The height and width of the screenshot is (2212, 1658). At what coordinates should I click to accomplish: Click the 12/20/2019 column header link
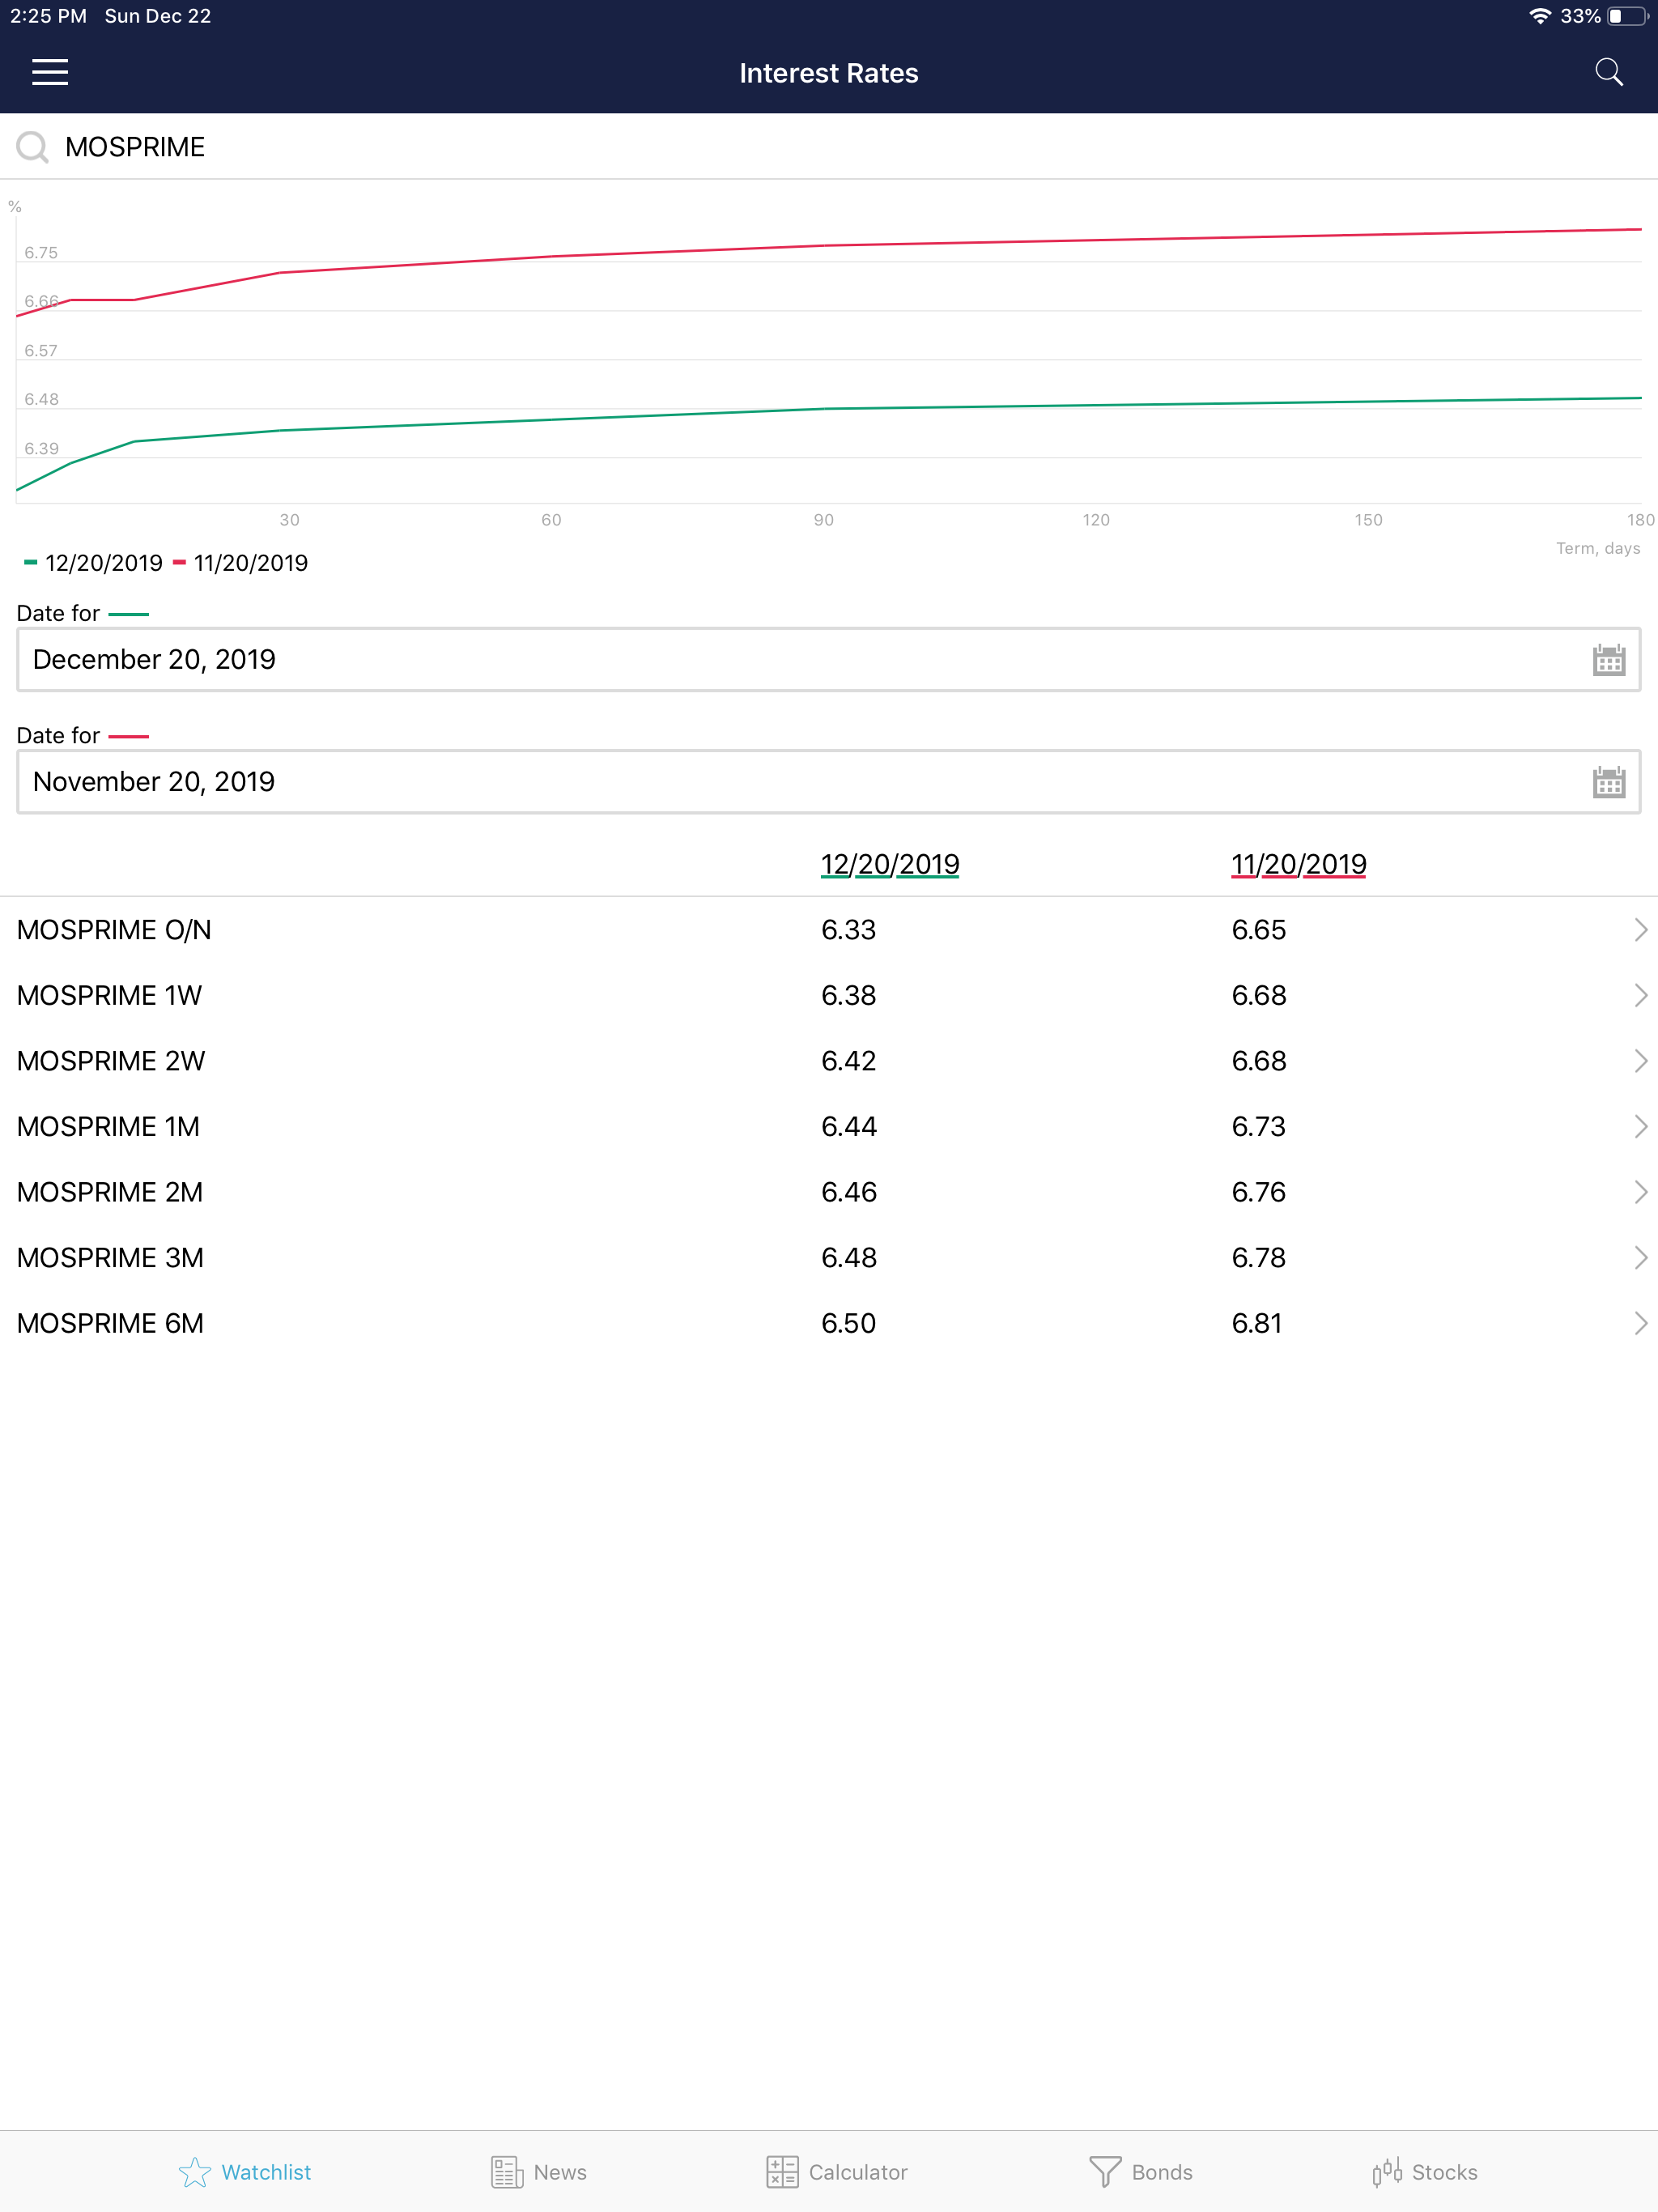pos(888,864)
